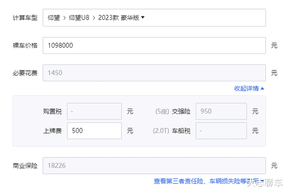The width and height of the screenshot is (287, 193).
Task: Collapse details via 收起详情 link
Action: tap(246, 88)
